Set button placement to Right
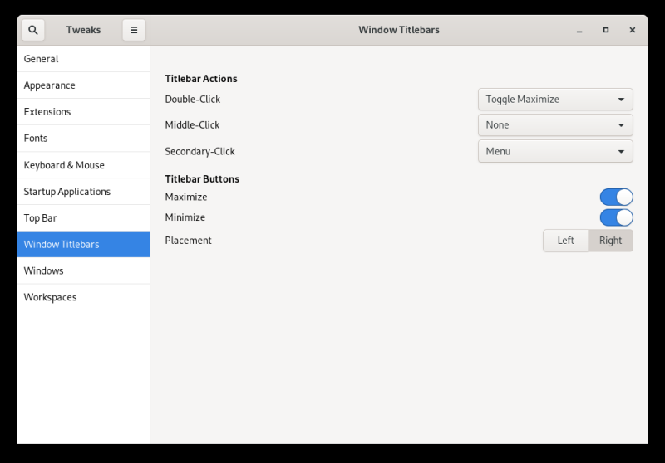665x463 pixels. coord(610,241)
